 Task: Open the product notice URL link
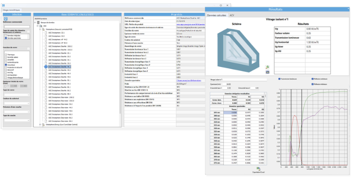tap(190, 24)
